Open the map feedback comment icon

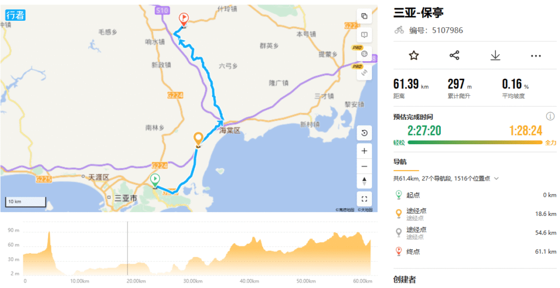click(x=364, y=35)
